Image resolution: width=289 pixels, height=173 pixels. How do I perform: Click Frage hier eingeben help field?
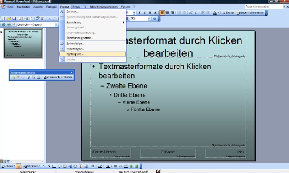pos(264,7)
